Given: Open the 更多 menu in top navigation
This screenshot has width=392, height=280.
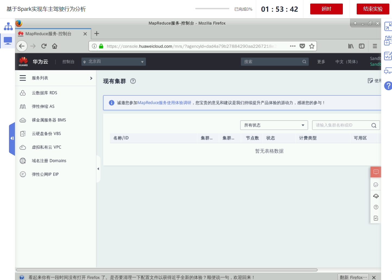Looking at the screenshot, I should [321, 61].
